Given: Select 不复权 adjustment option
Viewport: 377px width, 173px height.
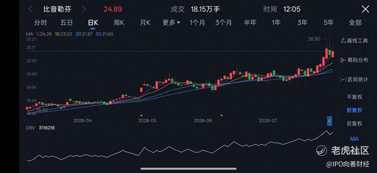Looking at the screenshot, I should [354, 97].
